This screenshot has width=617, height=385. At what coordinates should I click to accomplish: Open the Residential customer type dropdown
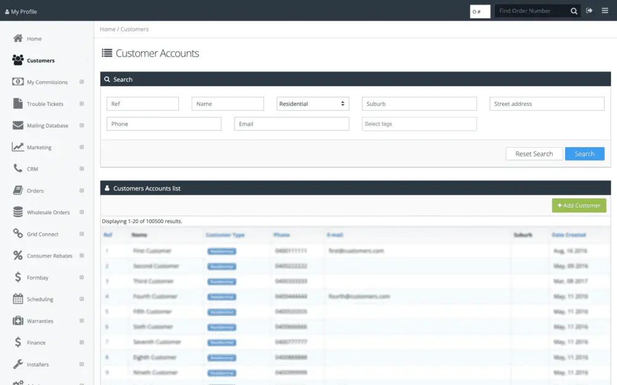point(312,103)
